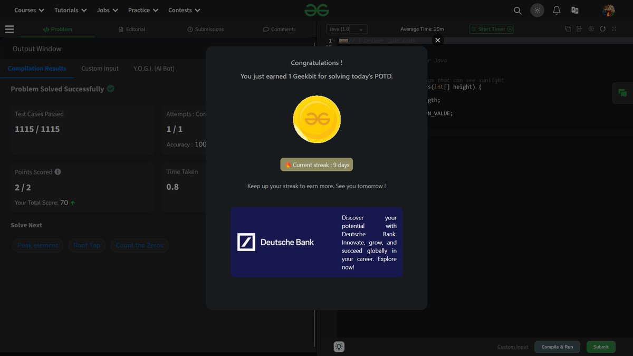633x356 pixels.
Task: Click the lightbulb hint icon
Action: (339, 347)
